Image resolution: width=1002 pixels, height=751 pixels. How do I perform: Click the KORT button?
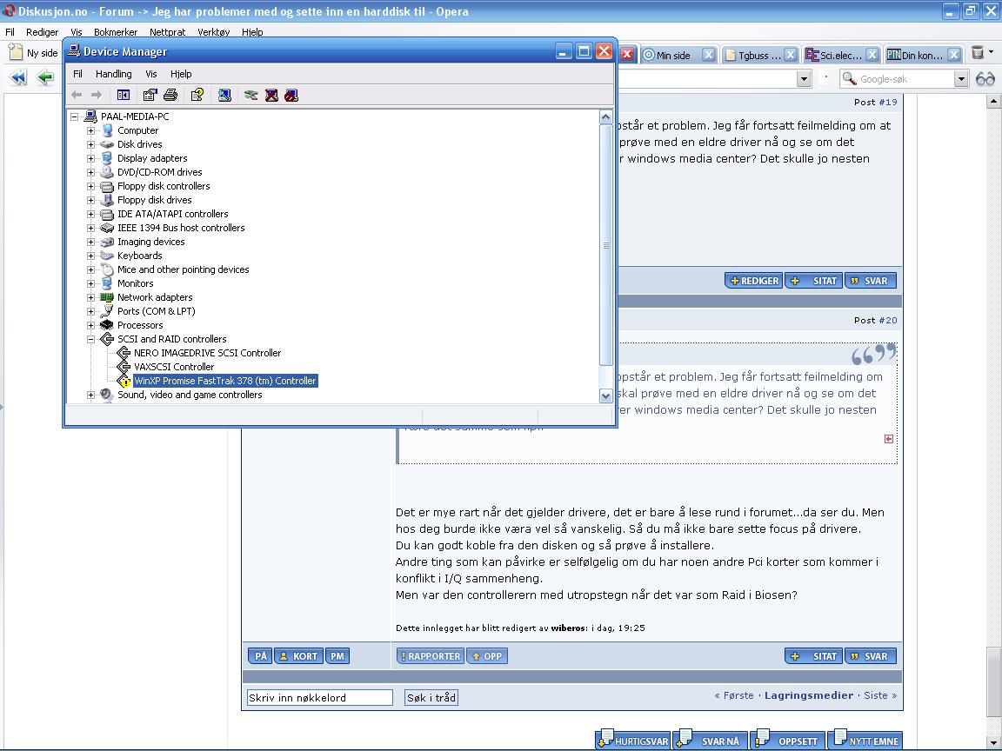pyautogui.click(x=298, y=656)
